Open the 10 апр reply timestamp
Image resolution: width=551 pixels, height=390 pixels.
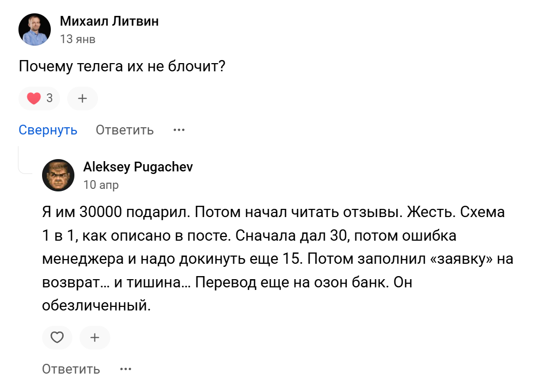(101, 185)
